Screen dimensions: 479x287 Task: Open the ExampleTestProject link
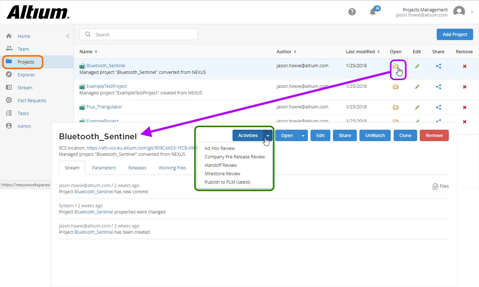[x=107, y=86]
